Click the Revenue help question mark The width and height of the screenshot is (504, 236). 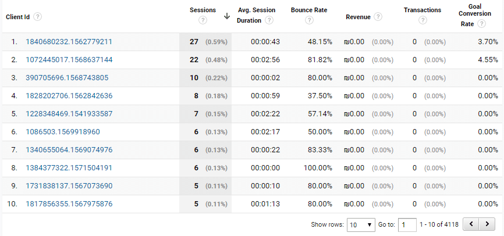pos(378,17)
